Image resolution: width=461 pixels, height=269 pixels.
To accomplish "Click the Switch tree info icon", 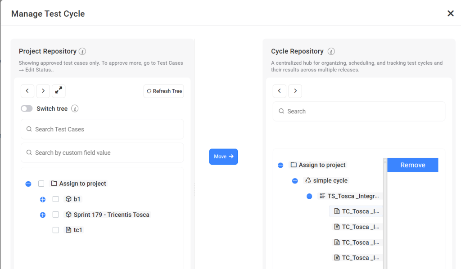I will (75, 109).
